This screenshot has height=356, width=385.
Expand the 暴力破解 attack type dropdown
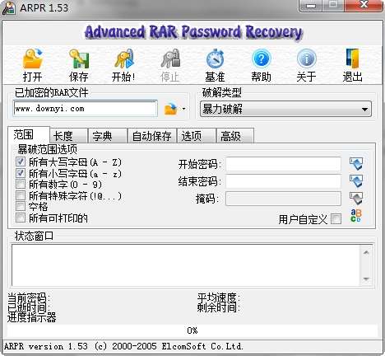pos(285,109)
